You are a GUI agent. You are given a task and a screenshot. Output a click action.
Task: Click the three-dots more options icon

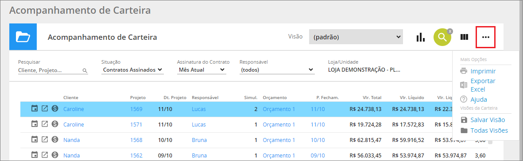tap(486, 37)
